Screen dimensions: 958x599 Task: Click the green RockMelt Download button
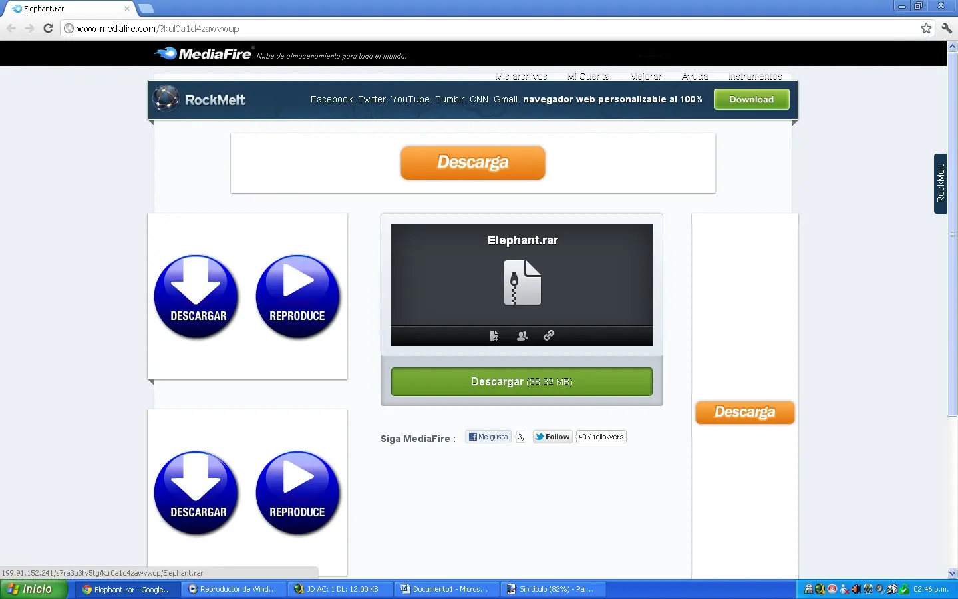coord(752,99)
